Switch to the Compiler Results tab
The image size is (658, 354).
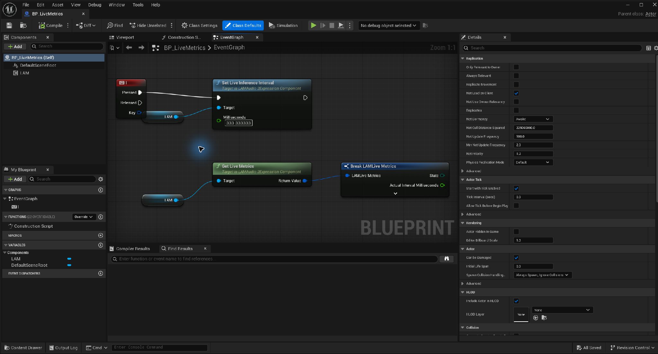[130, 249]
